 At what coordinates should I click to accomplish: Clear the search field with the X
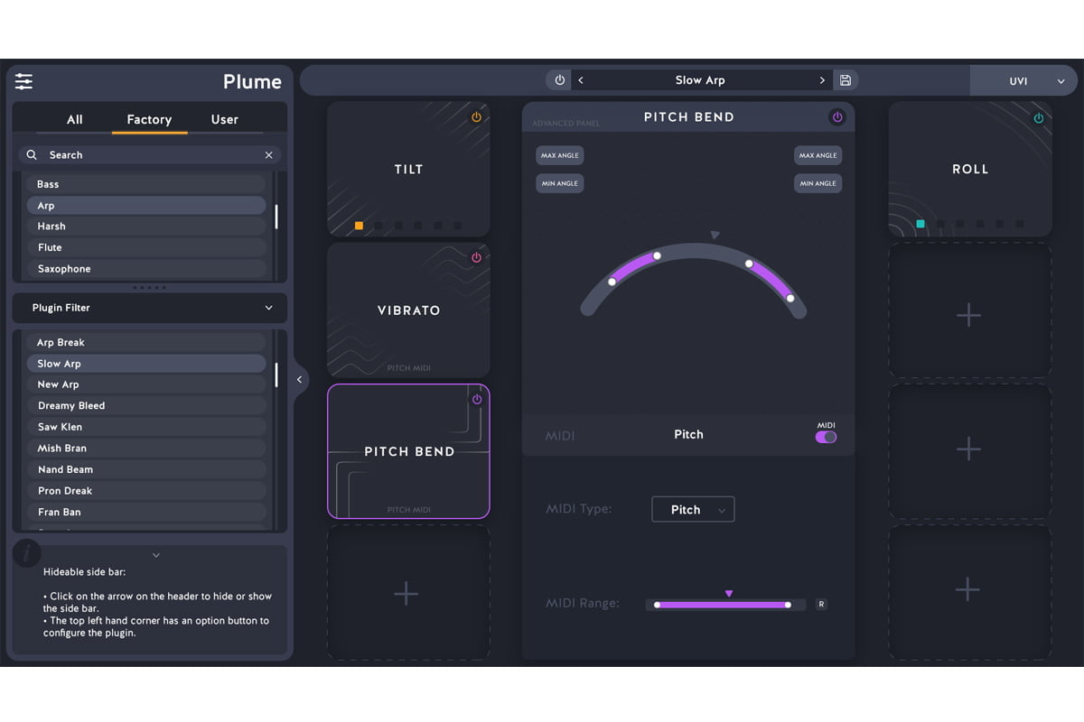point(268,155)
